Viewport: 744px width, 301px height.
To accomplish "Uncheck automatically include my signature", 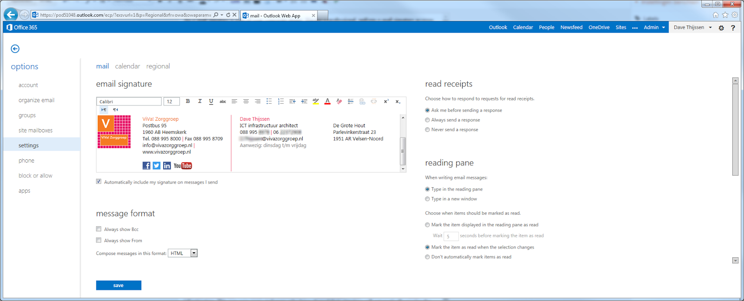I will (99, 182).
